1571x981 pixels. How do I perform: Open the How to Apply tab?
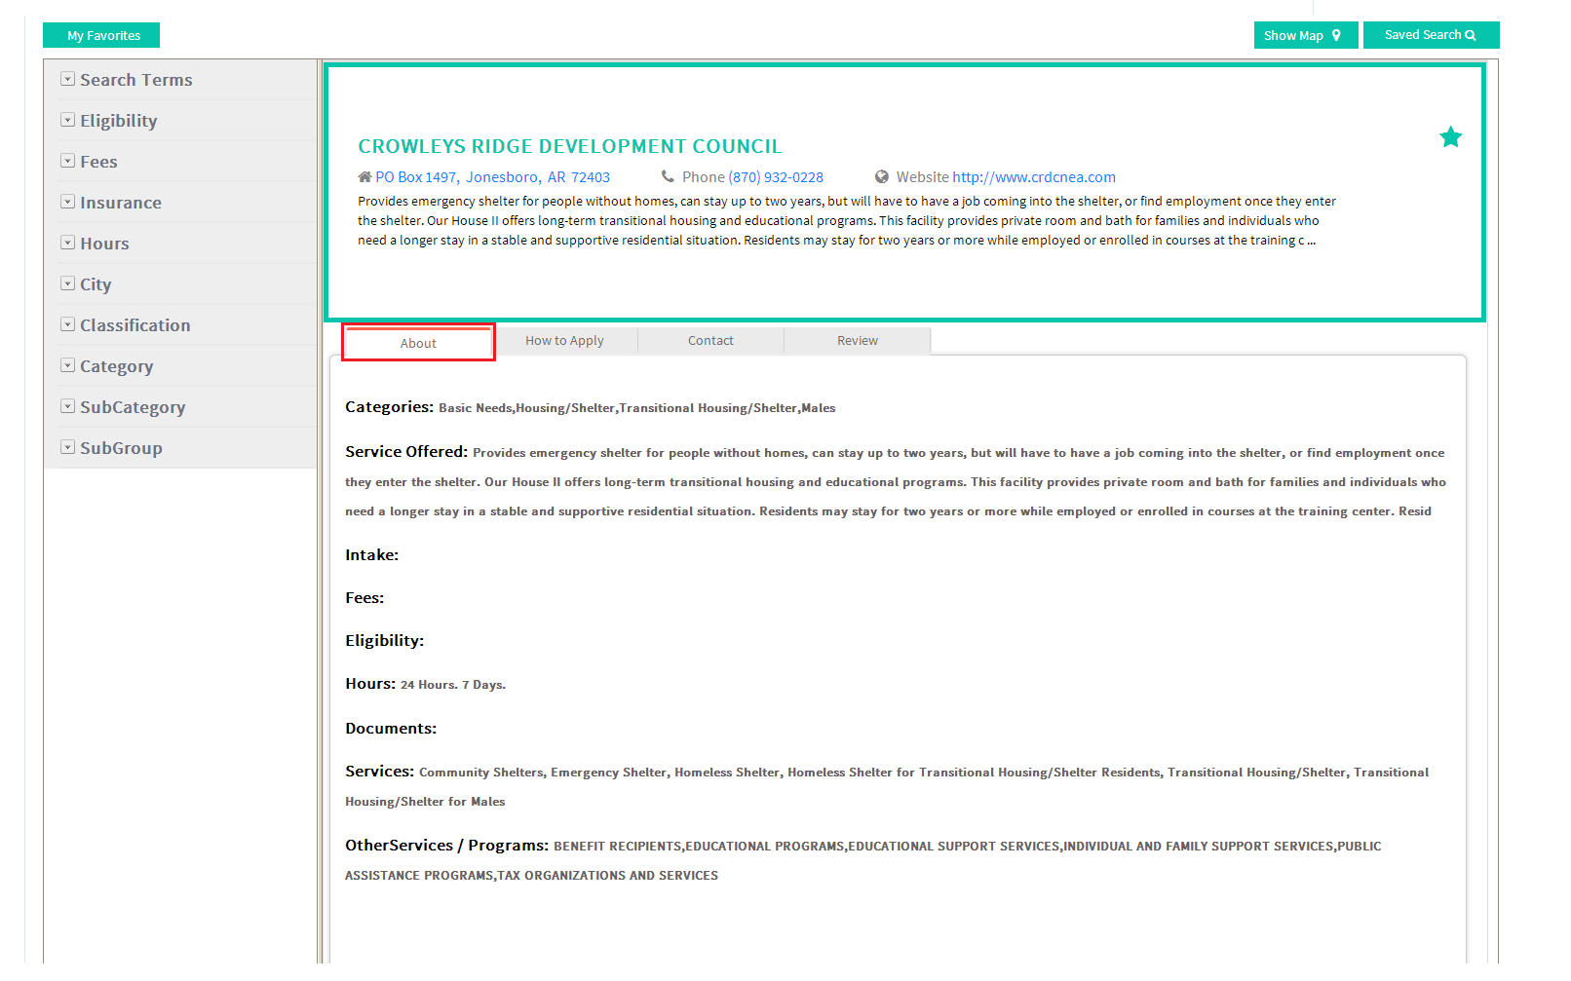click(x=564, y=341)
